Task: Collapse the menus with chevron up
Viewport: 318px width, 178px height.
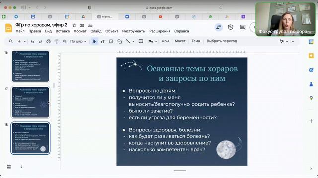Action: [293, 41]
